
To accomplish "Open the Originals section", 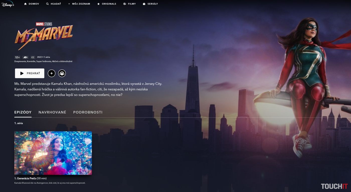I will (107, 4).
